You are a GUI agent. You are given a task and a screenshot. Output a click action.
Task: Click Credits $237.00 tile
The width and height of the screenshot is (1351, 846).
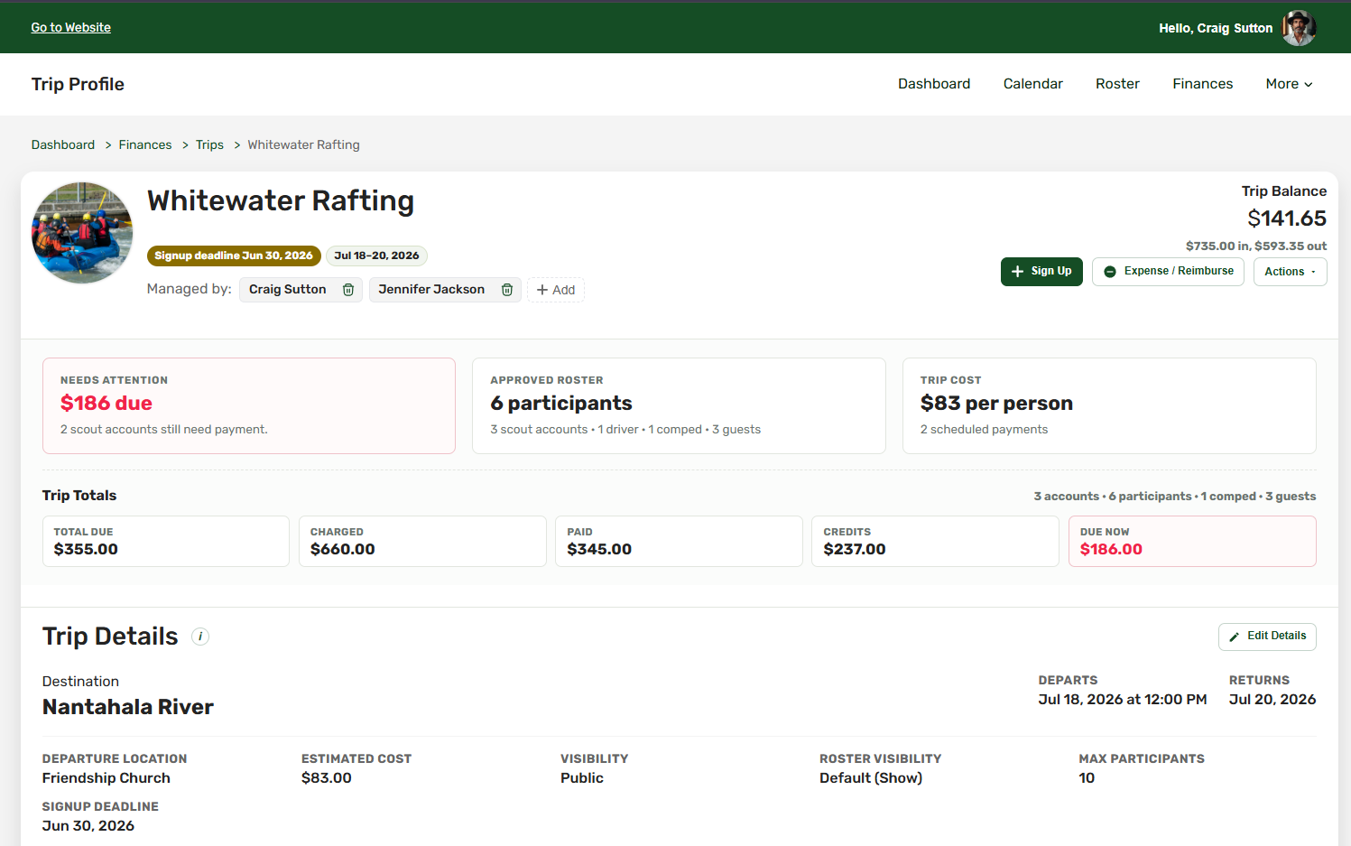[935, 542]
